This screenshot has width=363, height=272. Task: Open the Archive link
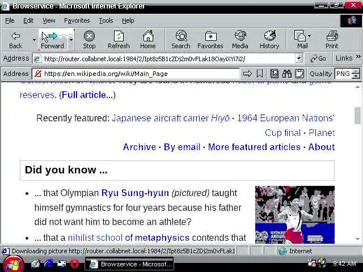click(140, 147)
